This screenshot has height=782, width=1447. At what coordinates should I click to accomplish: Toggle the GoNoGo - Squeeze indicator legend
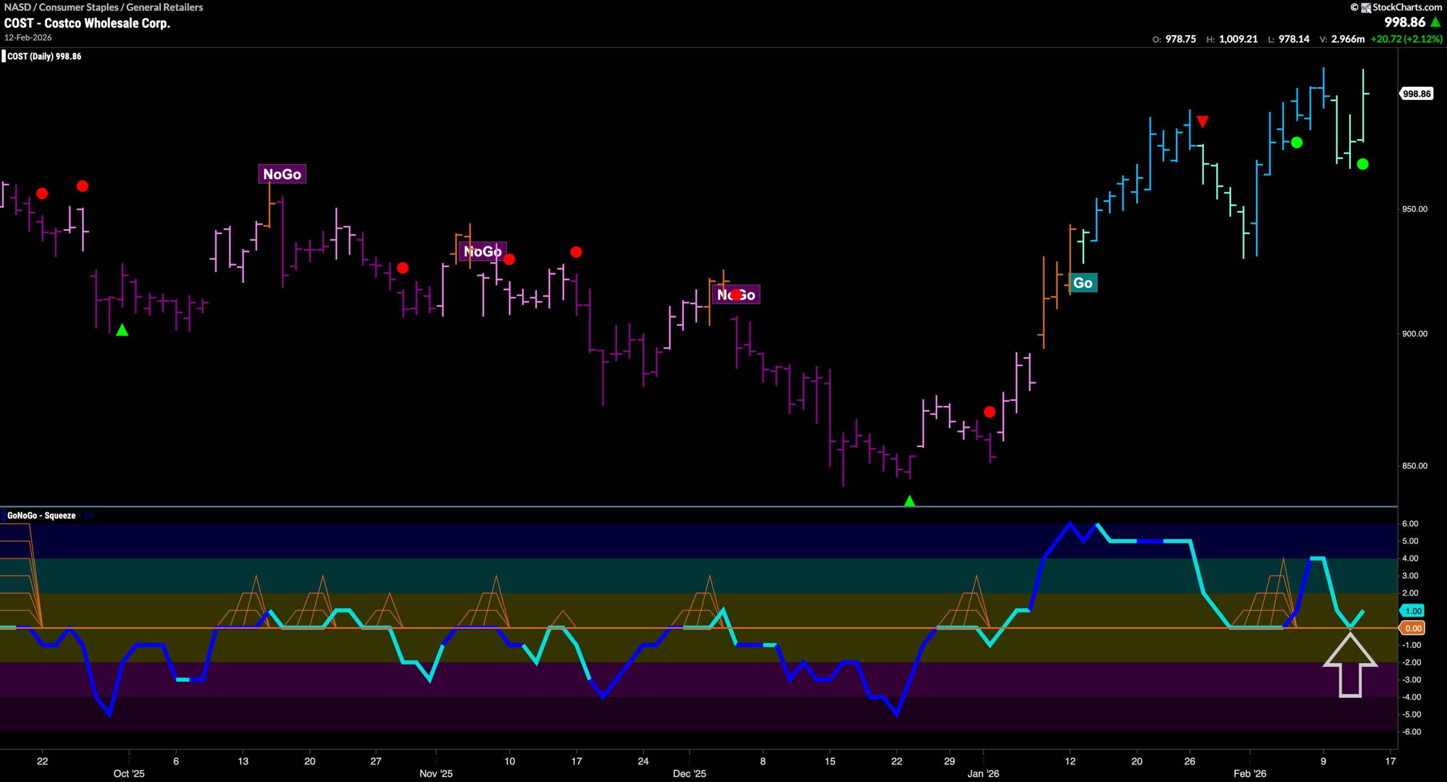(41, 515)
